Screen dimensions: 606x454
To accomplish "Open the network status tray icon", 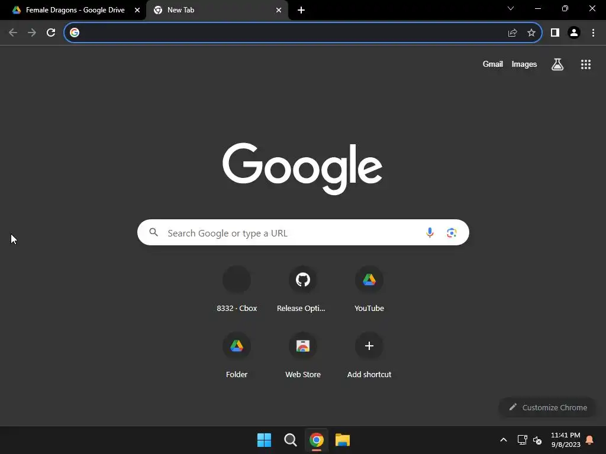I will click(x=522, y=440).
